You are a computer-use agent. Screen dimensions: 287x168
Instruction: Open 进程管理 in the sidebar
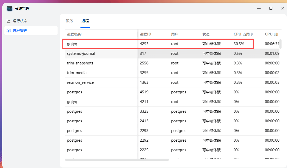click(x=31, y=31)
